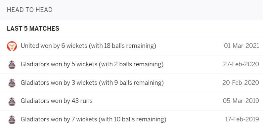Click the Gladiators logo beside 43 runs result

pos(12,101)
